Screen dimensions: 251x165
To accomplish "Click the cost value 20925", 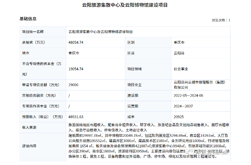I will 179,117.
